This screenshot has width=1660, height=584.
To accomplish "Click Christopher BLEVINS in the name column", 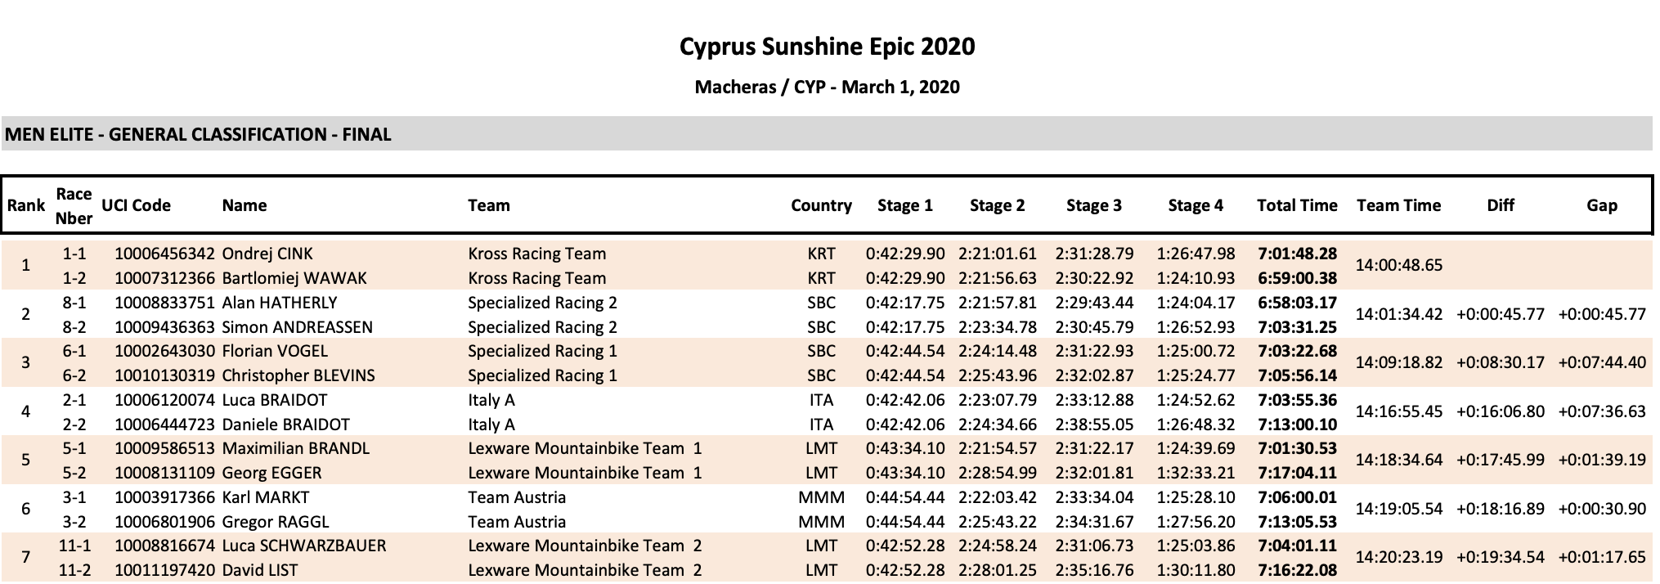I will 298,375.
